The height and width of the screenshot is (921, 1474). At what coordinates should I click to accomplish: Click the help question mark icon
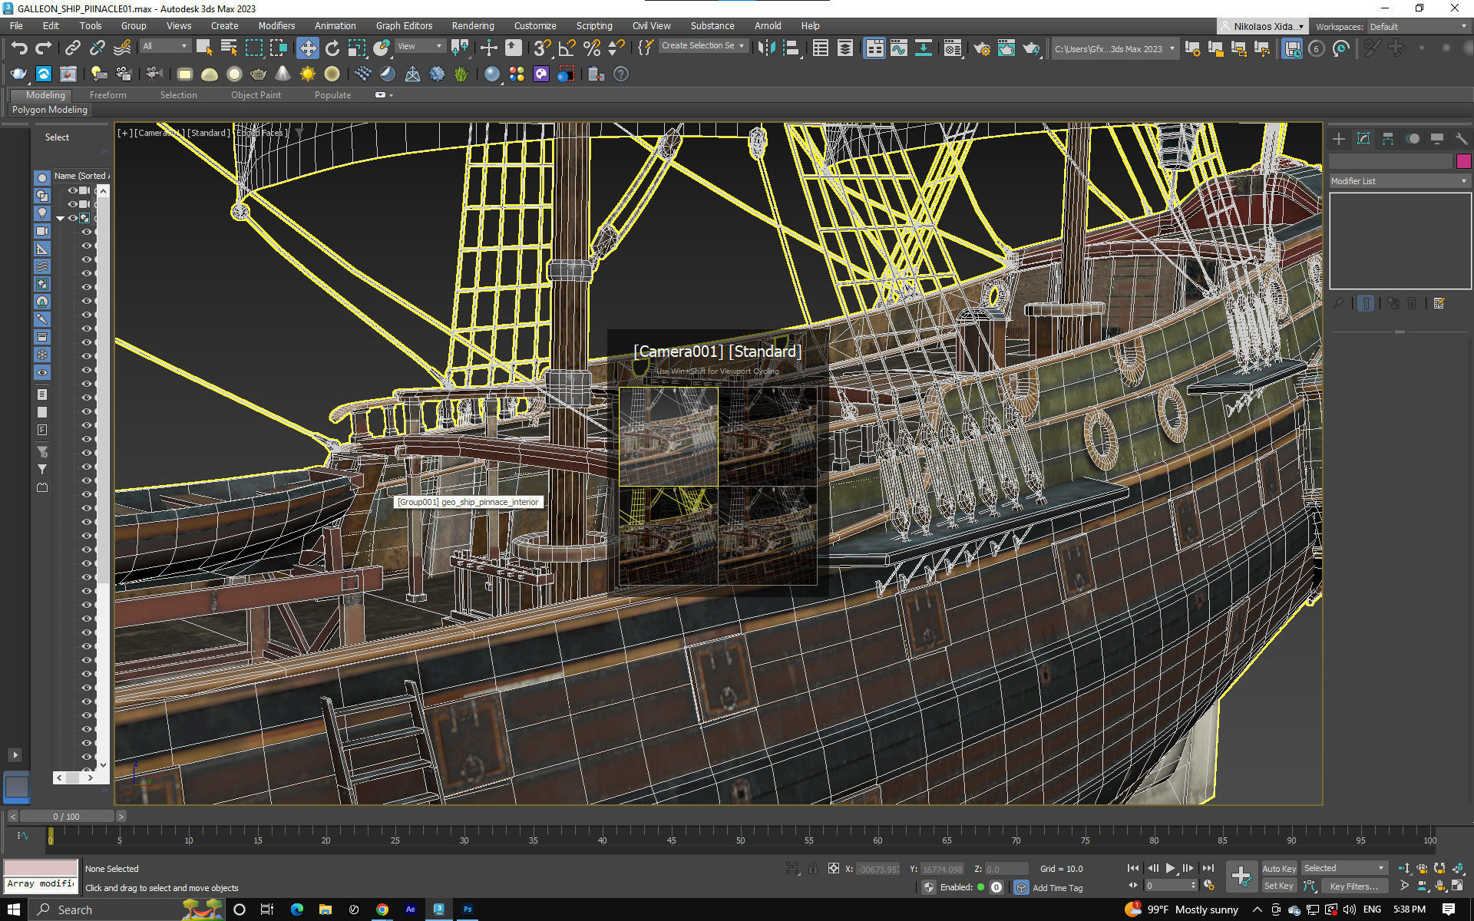621,74
